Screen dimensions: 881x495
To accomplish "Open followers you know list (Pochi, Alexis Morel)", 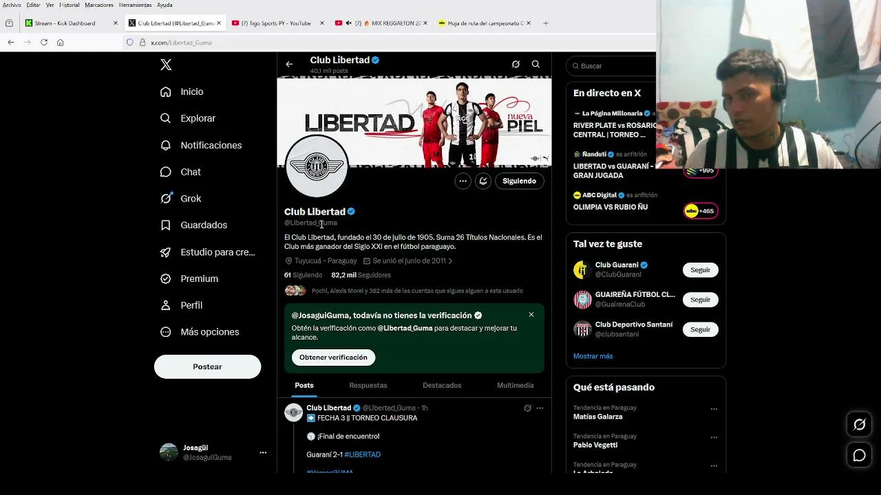I will [x=403, y=291].
